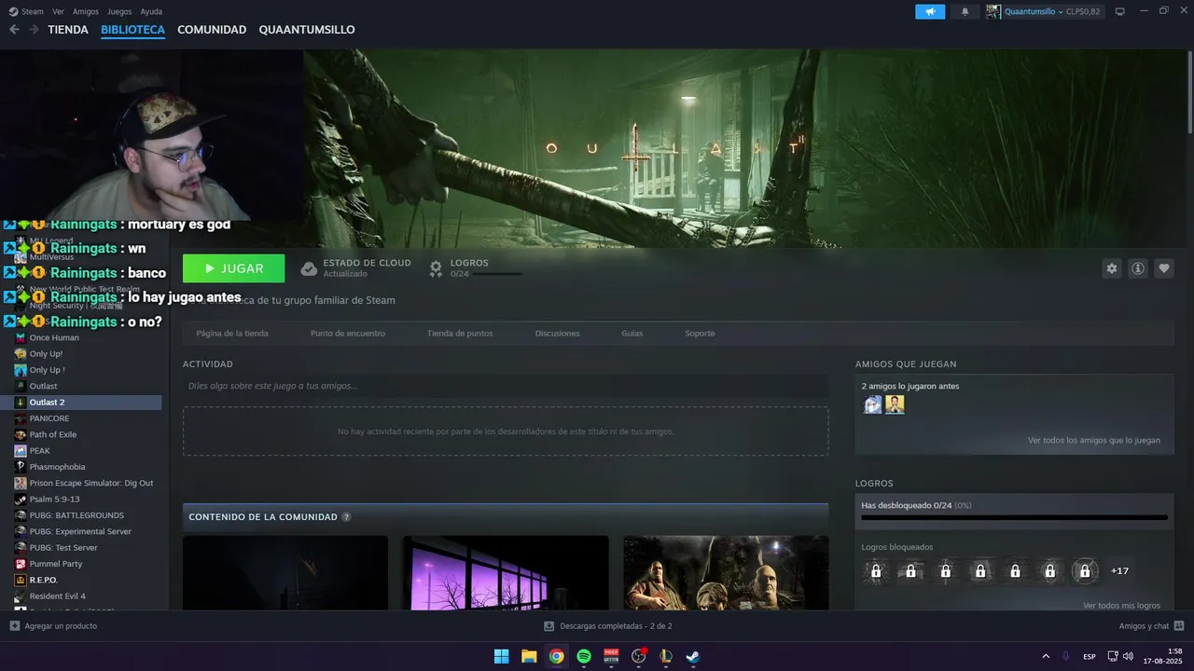Open the blue megaphone announcements button
Image resolution: width=1194 pixels, height=671 pixels.
(930, 11)
